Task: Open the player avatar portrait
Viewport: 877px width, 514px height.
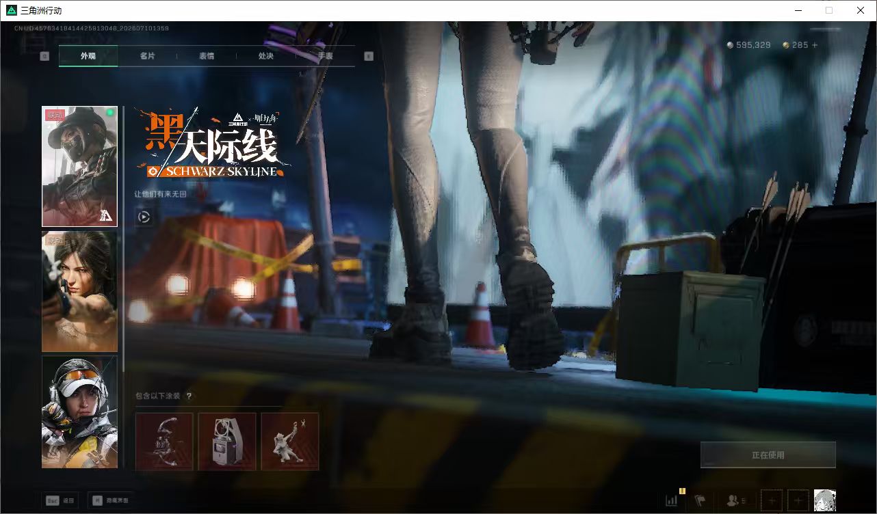Action: pyautogui.click(x=825, y=500)
